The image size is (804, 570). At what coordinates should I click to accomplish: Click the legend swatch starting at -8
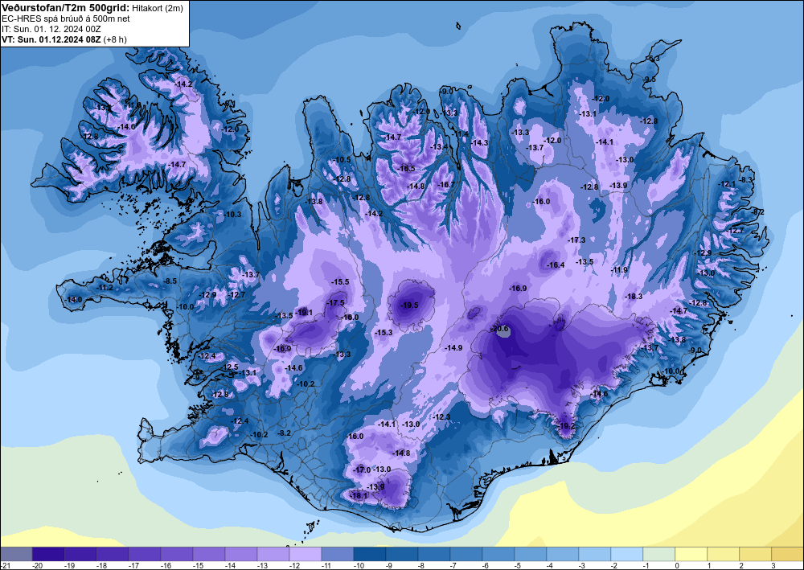(x=434, y=554)
